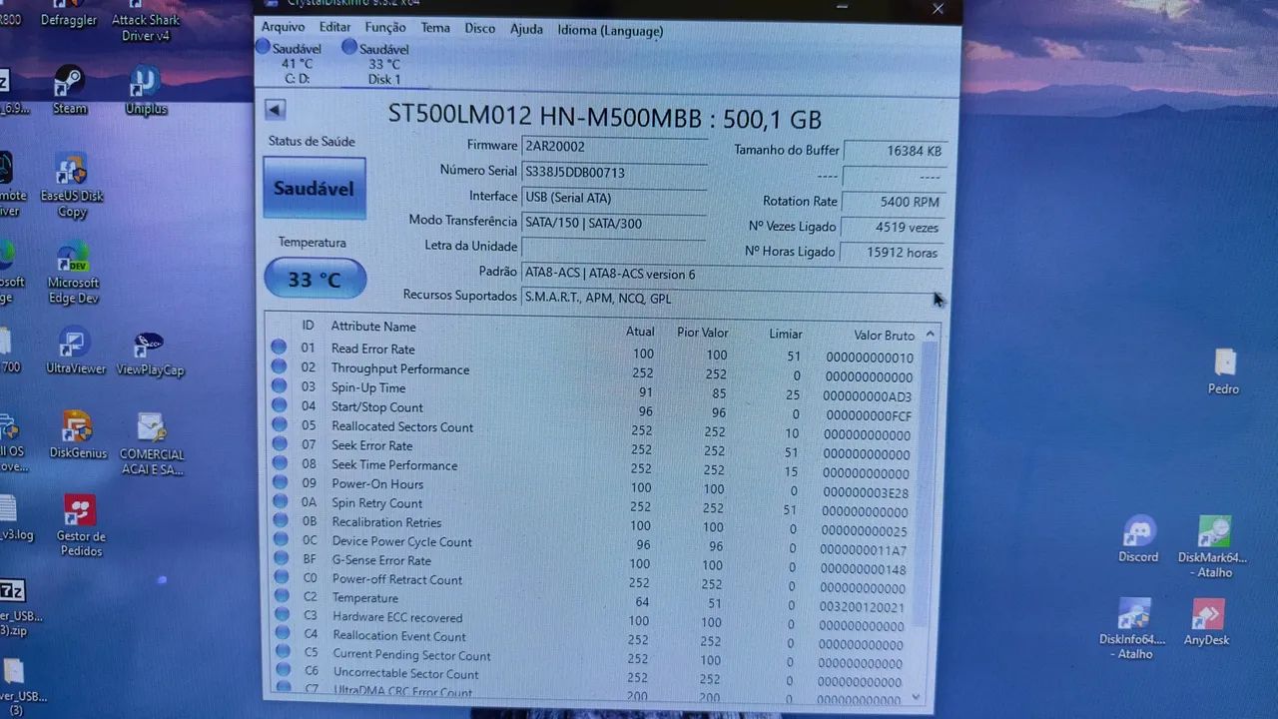1278x719 pixels.
Task: Click the 33 °C temperature button
Action: [x=315, y=279]
